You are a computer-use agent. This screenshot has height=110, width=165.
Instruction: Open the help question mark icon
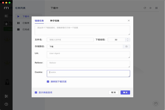[6, 104]
